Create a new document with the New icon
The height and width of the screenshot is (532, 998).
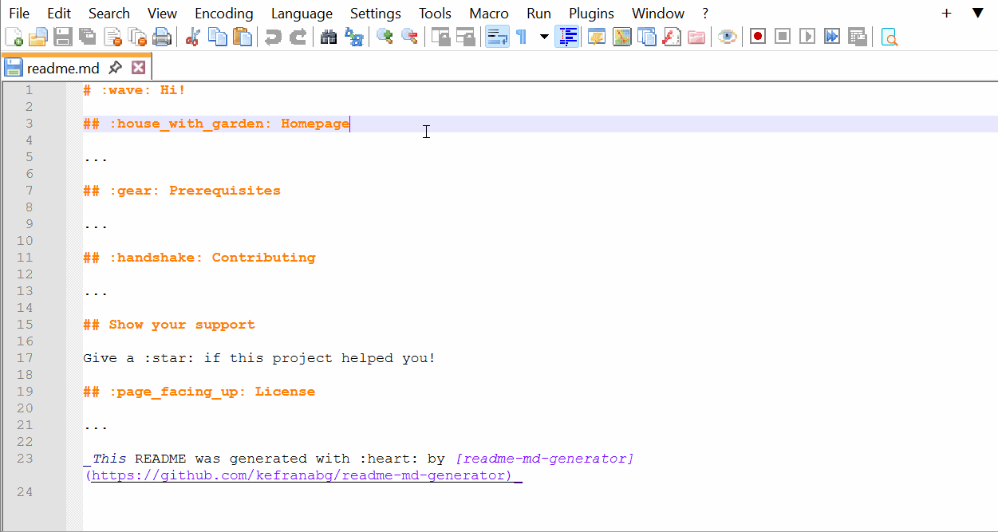click(14, 36)
